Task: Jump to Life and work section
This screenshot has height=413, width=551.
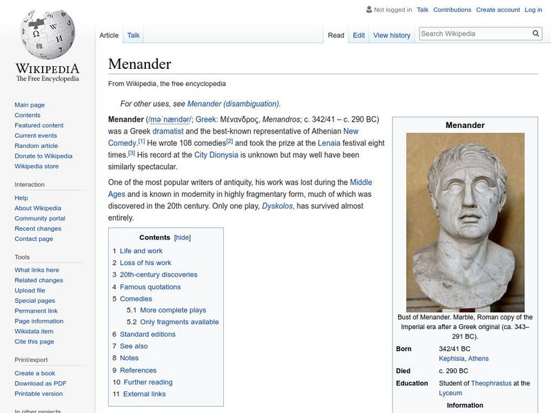Action: pyautogui.click(x=141, y=251)
